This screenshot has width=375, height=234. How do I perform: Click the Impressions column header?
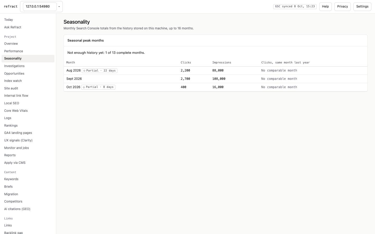click(222, 63)
